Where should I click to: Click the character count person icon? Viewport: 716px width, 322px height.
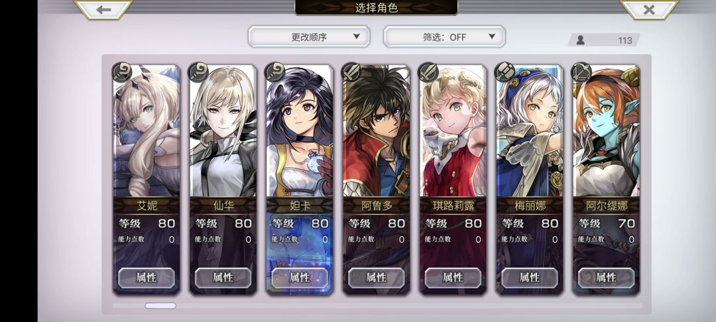pyautogui.click(x=580, y=40)
